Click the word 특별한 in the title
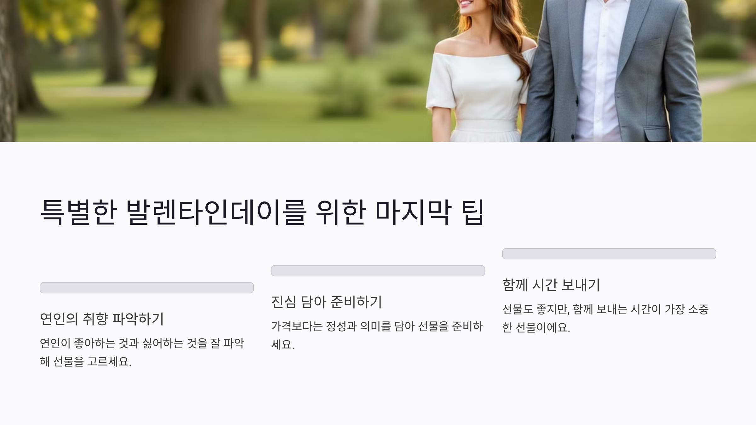 pyautogui.click(x=79, y=212)
